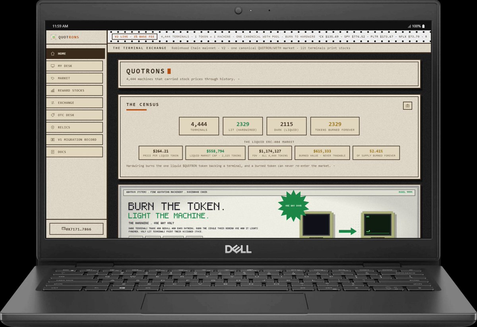Click the battery icon in the status bar
The image size is (477, 327).
pyautogui.click(x=424, y=26)
